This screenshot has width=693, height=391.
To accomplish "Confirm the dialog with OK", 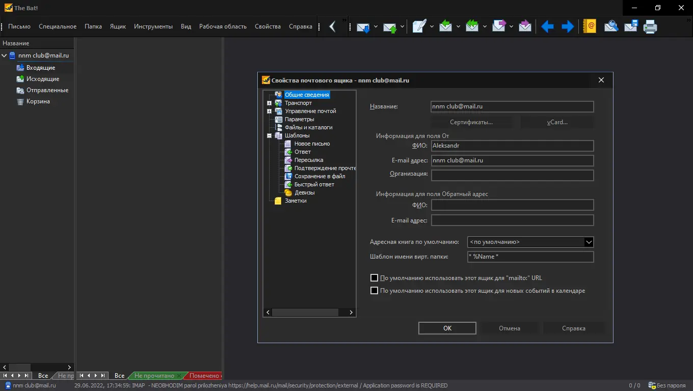I will point(447,328).
